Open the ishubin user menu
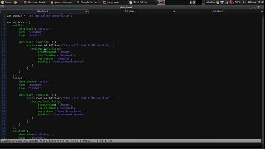Image resolution: width=265 pixels, height=149 pixels. tap(210, 2)
